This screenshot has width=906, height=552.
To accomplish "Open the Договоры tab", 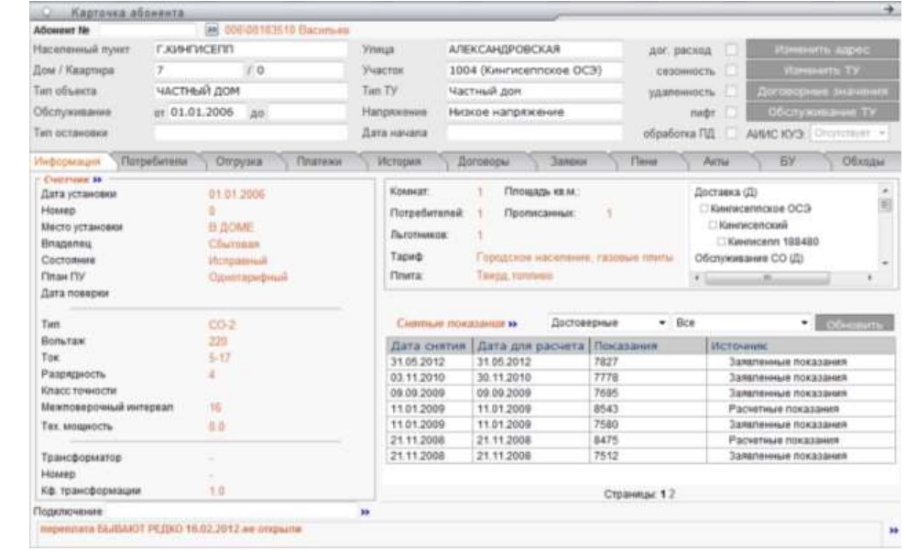I will 483,162.
